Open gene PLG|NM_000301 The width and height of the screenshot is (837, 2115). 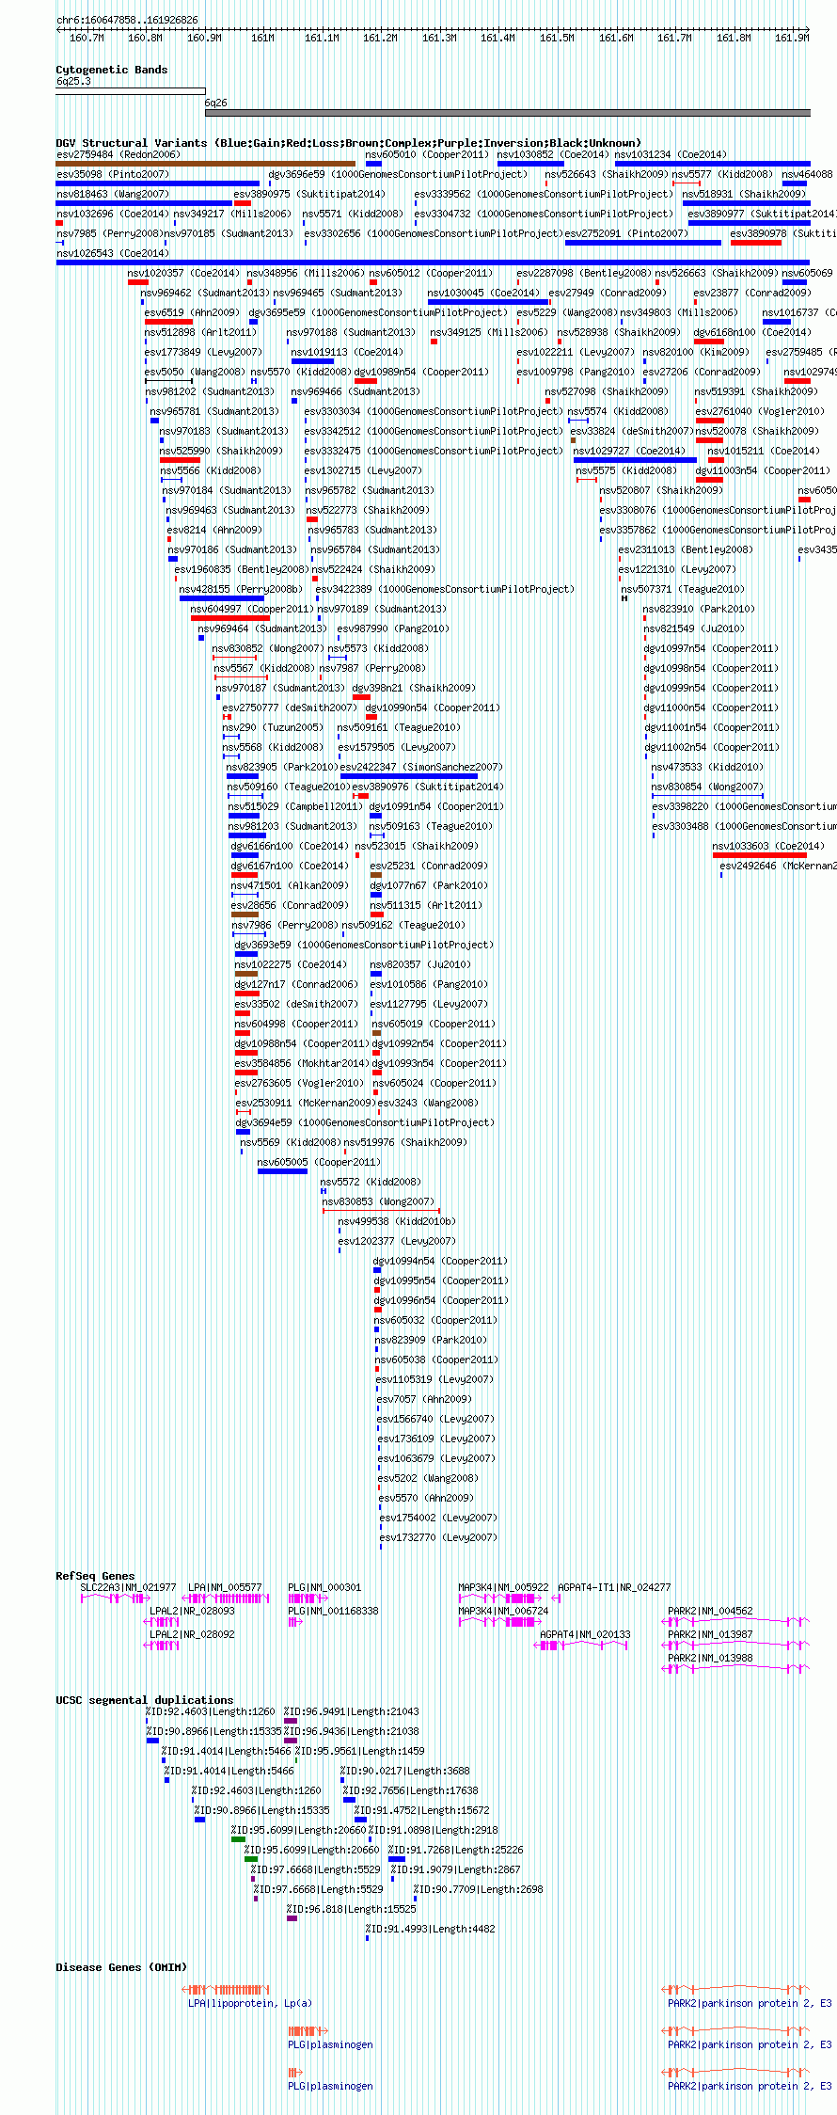[324, 1587]
